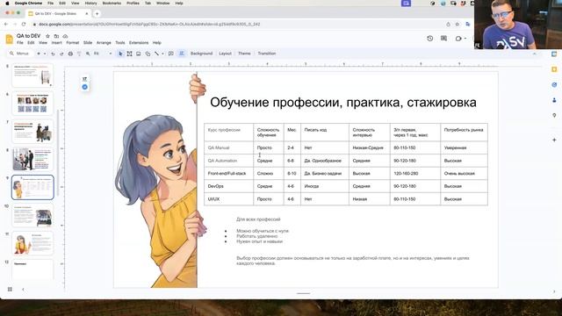Click the Undo arrow in toolbar
This screenshot has width=562, height=316.
coord(53,54)
